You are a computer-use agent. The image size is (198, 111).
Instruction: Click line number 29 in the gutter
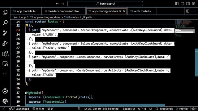pyautogui.click(x=18, y=57)
